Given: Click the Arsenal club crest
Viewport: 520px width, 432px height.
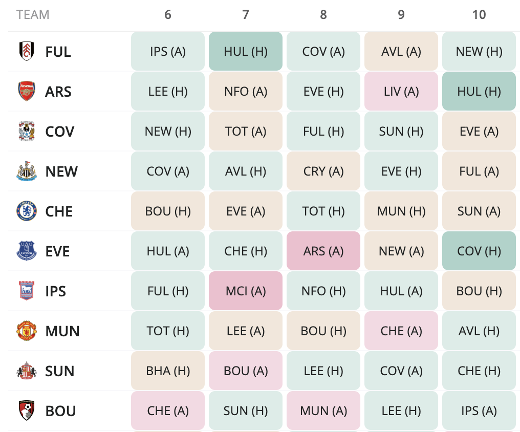Looking at the screenshot, I should (x=27, y=91).
